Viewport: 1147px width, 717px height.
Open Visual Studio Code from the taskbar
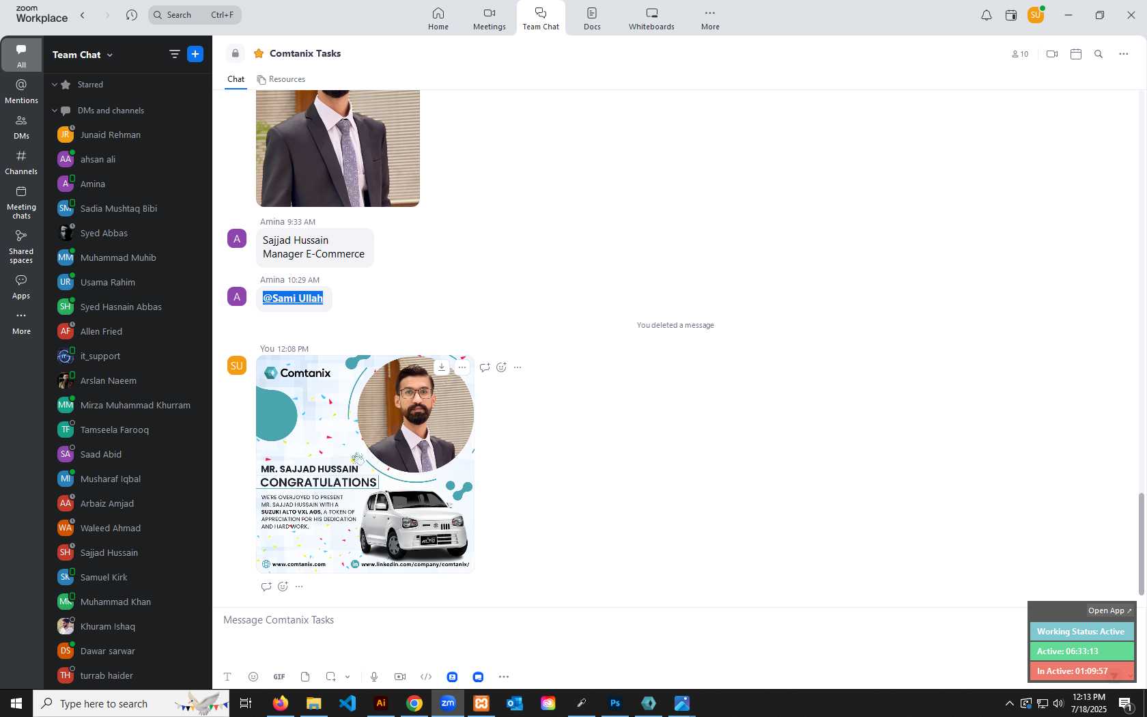348,703
